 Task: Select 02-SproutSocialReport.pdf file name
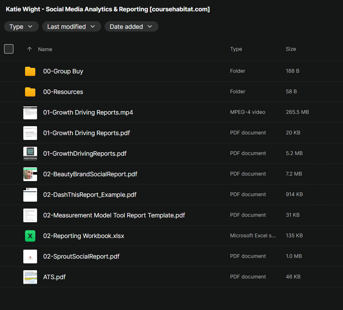(x=81, y=257)
